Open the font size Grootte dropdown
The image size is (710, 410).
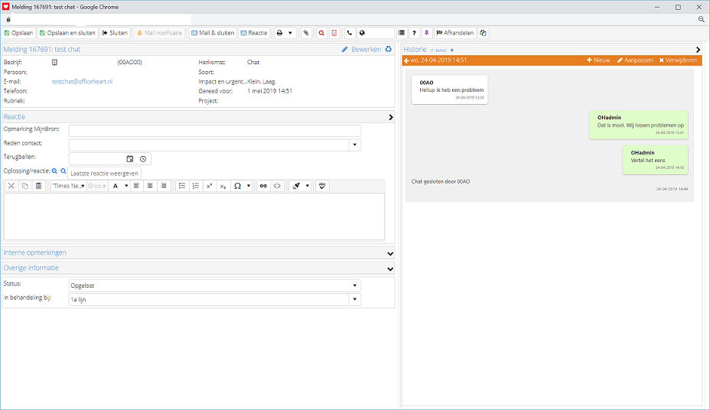97,186
